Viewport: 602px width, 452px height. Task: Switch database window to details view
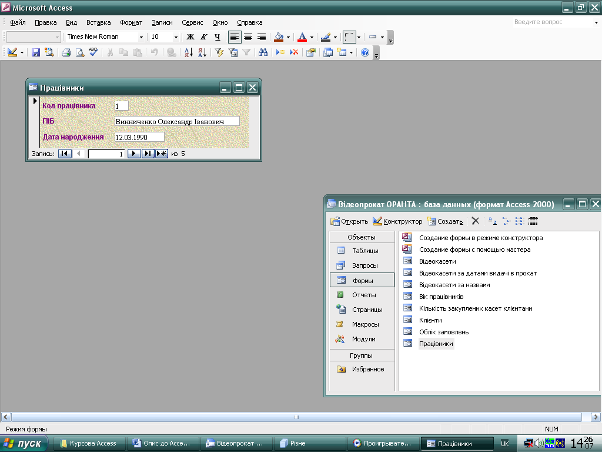point(533,221)
